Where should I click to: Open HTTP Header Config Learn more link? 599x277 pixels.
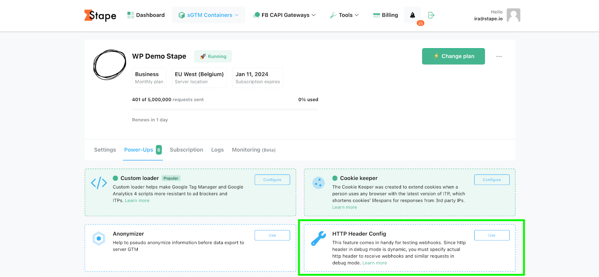(374, 263)
